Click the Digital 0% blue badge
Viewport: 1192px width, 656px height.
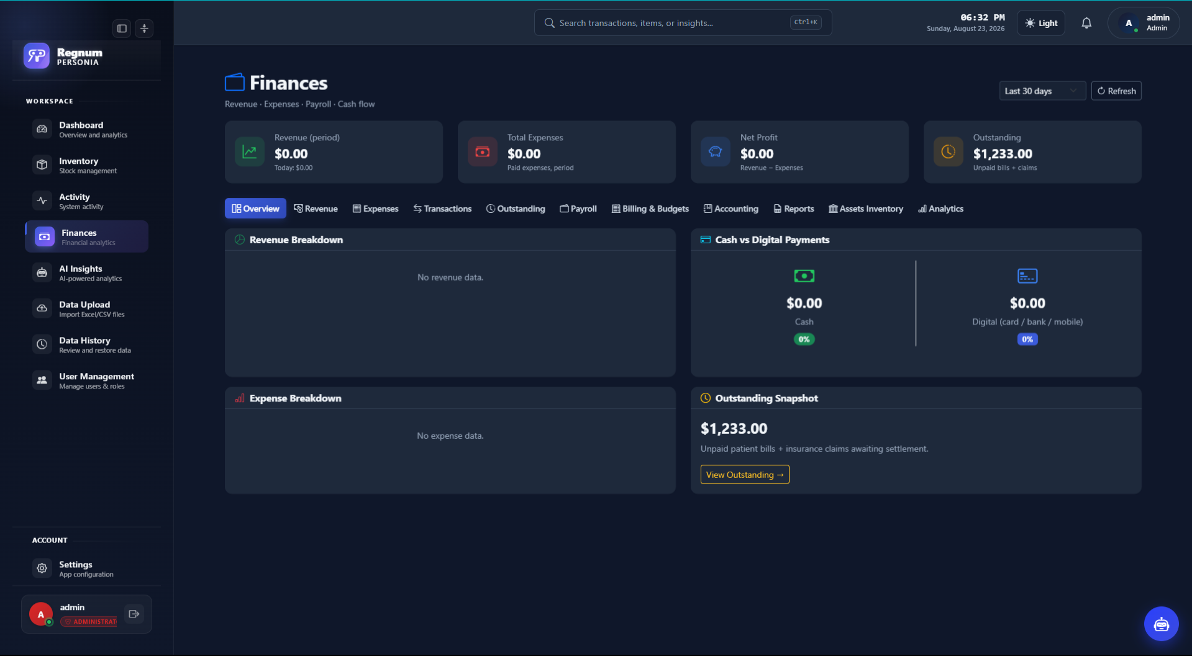(1027, 339)
